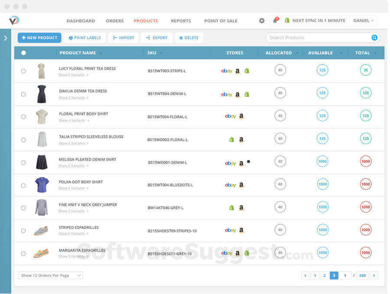Open the Daniel user account dropdown

pyautogui.click(x=363, y=20)
